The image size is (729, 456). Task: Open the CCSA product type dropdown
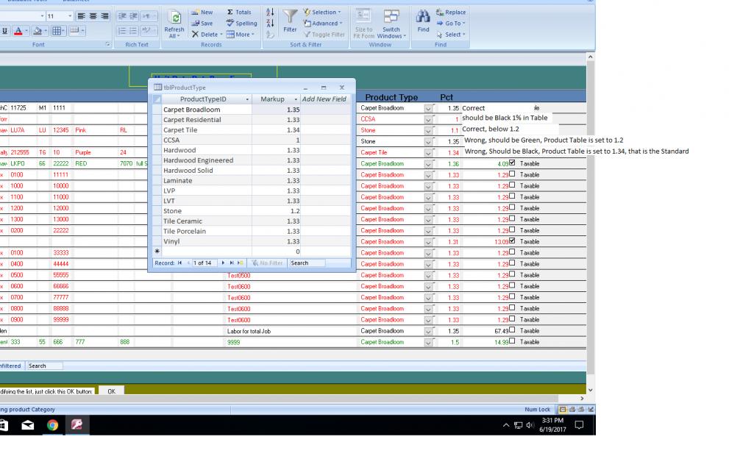pos(428,119)
